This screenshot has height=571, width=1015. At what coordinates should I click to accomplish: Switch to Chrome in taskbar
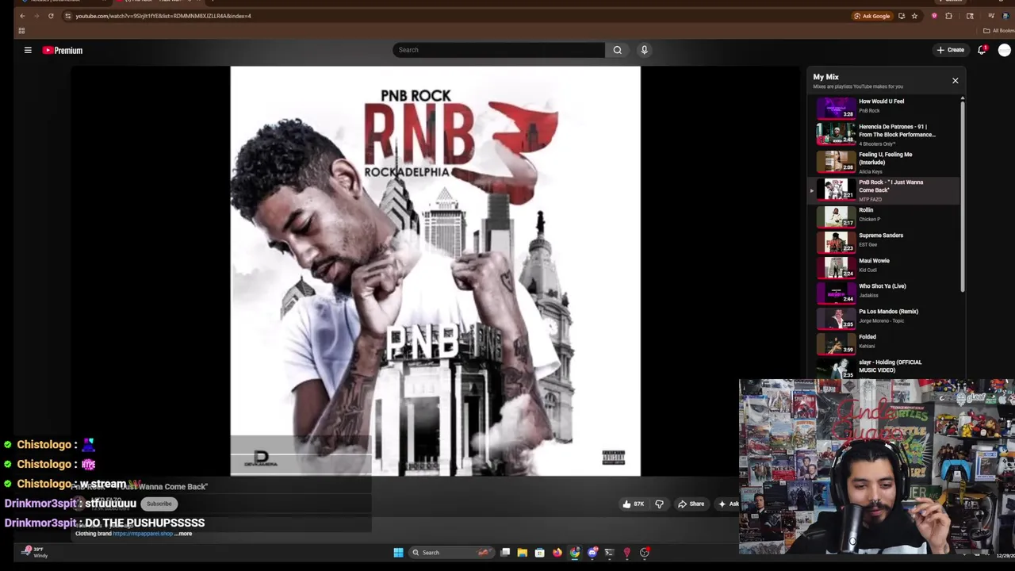[x=575, y=553]
